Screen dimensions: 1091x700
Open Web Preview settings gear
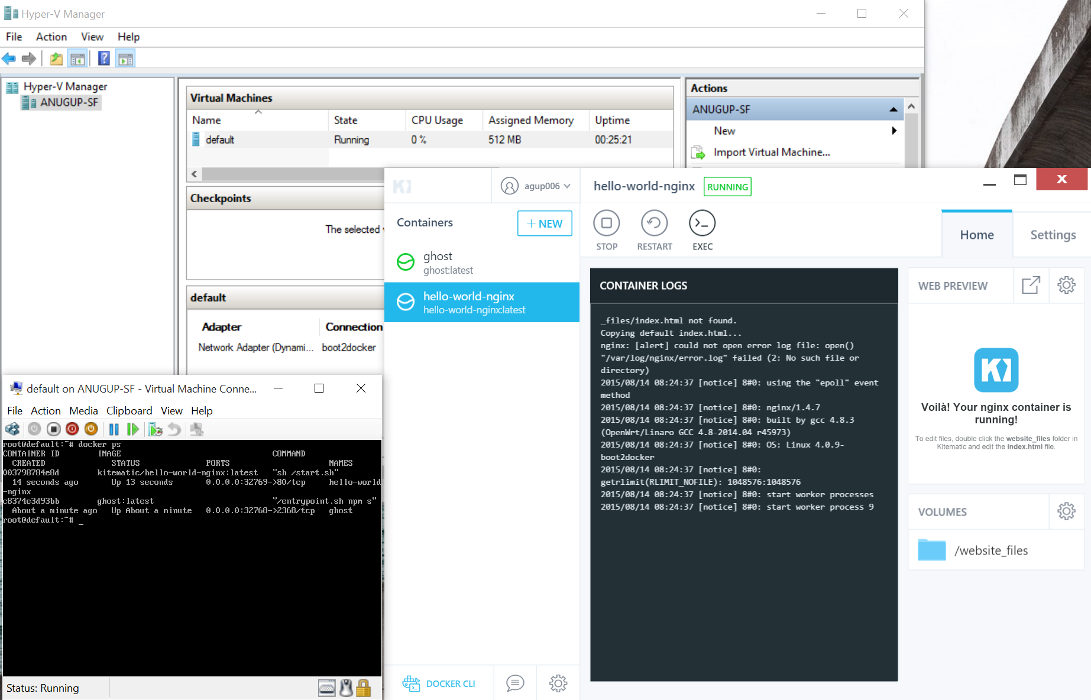point(1067,285)
